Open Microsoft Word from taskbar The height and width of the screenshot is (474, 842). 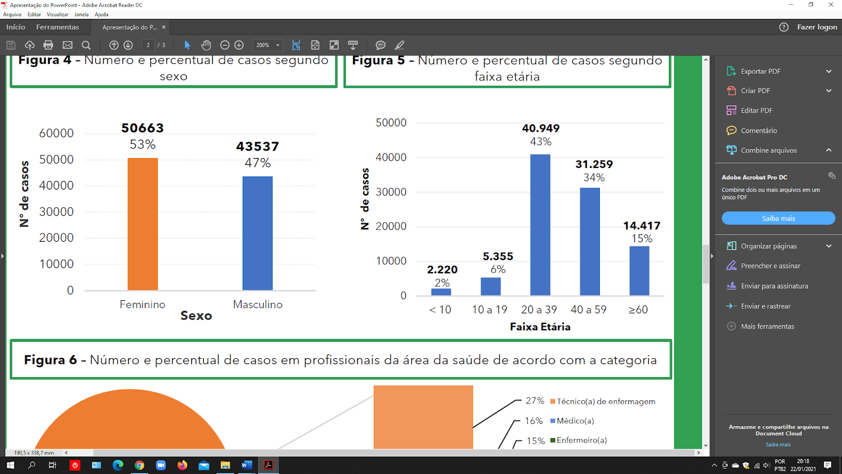[247, 465]
